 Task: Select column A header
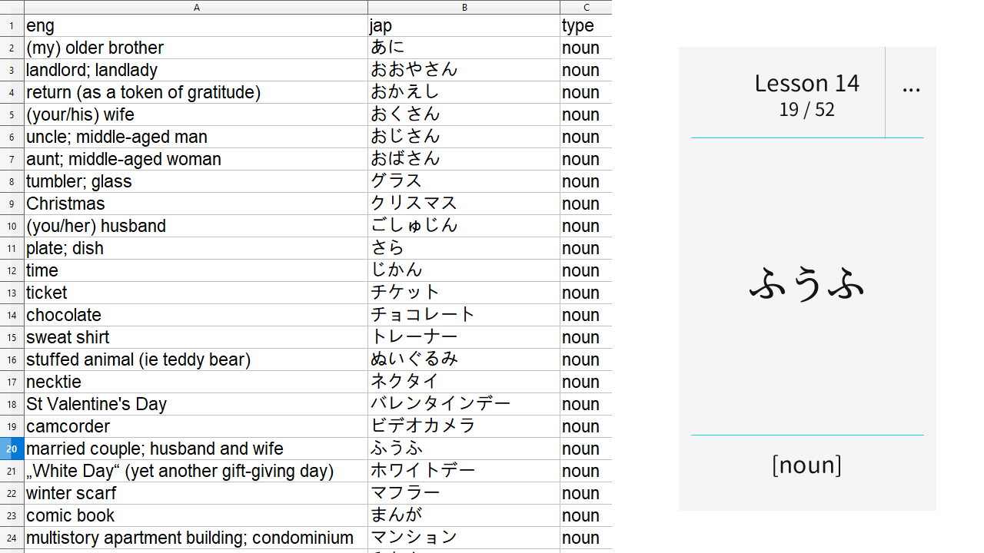pos(196,7)
